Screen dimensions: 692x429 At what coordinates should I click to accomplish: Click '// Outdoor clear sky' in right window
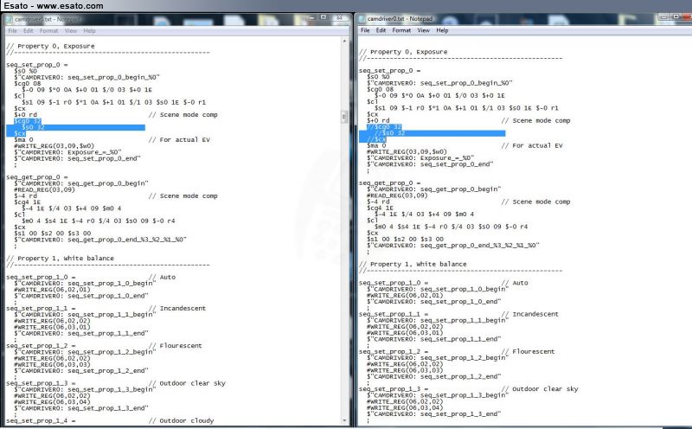[x=539, y=389]
